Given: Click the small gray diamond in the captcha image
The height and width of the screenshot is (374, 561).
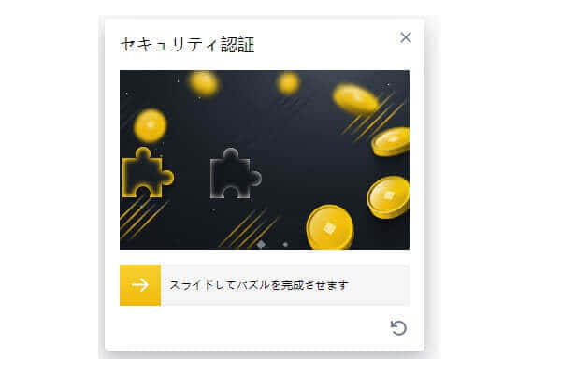Looking at the screenshot, I should click(x=262, y=244).
